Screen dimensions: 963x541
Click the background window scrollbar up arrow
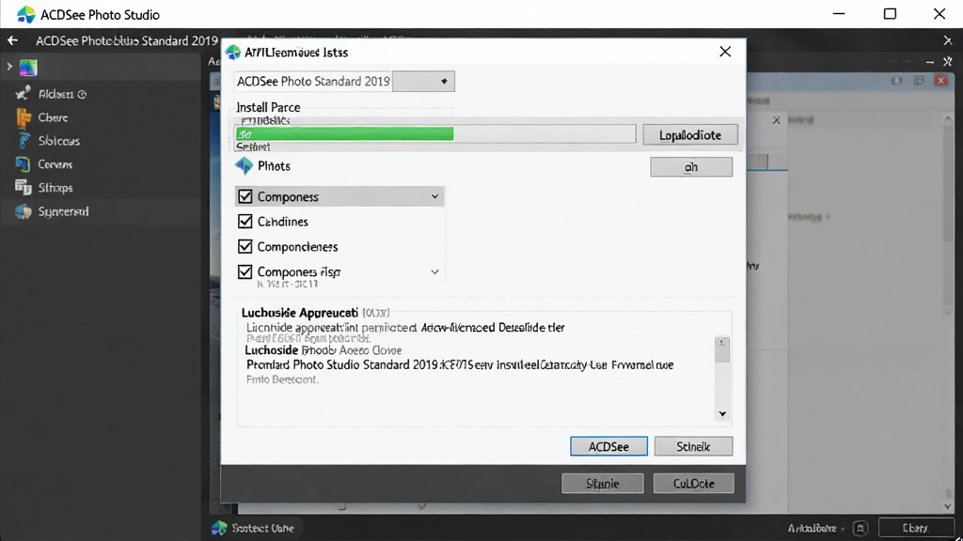click(948, 118)
